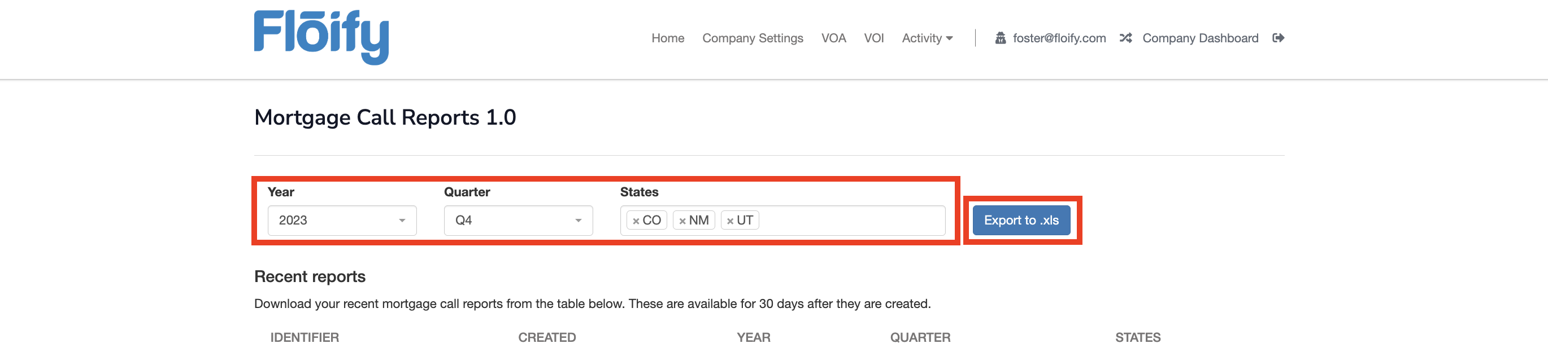1548x352 pixels.
Task: Click the IDENTIFIER column header
Action: click(305, 337)
